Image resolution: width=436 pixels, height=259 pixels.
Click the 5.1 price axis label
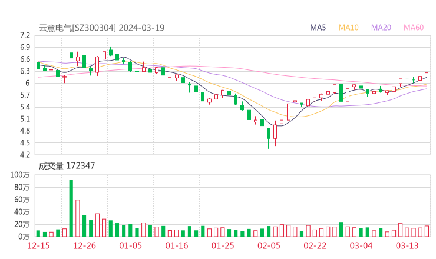tap(25, 119)
